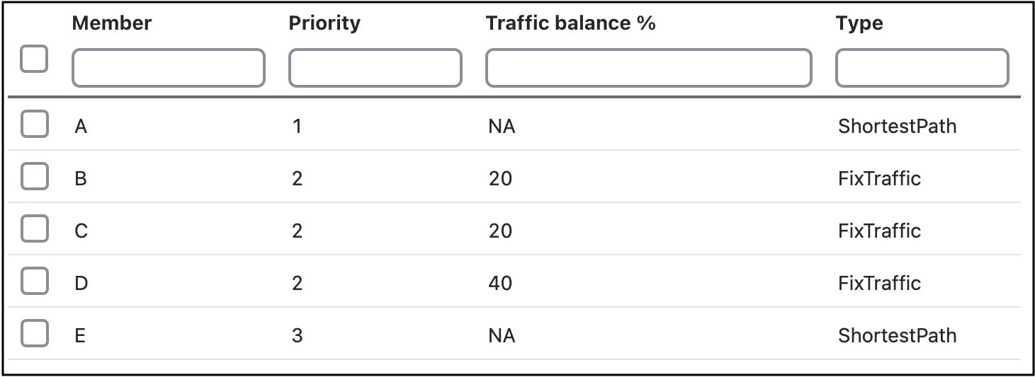The image size is (1035, 377).
Task: Sort by the Member column header
Action: [112, 23]
